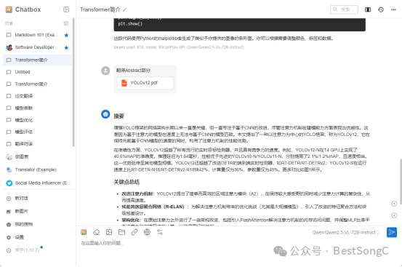
Task: Open the sliders conversation settings icon
Action: 160,232
